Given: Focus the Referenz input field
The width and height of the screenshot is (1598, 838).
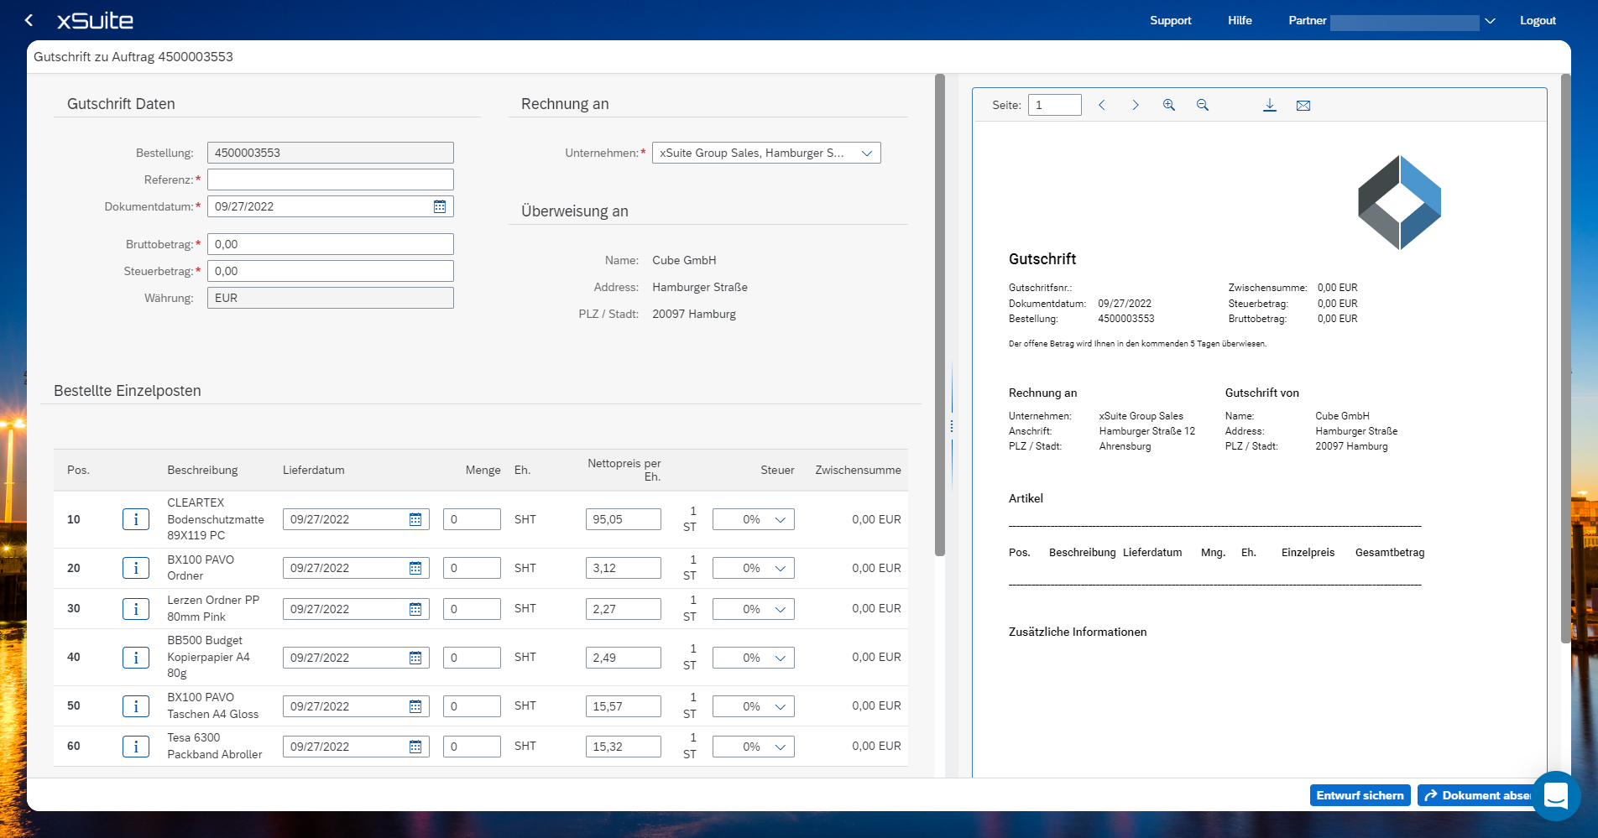Looking at the screenshot, I should tap(330, 180).
